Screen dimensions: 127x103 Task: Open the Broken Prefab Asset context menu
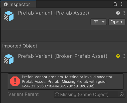[x=124, y=56]
